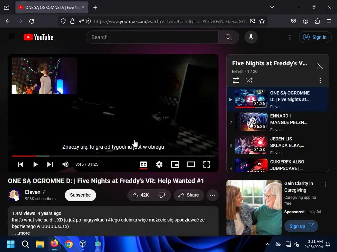The image size is (337, 252).
Task: Open tracking protection shield
Action: (x=63, y=21)
